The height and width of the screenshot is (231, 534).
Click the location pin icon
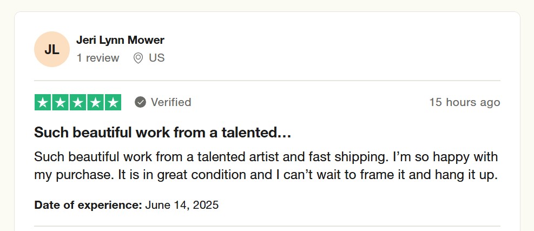(x=138, y=58)
